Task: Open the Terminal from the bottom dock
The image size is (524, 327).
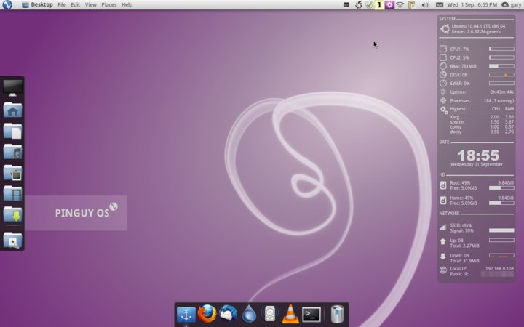Action: coord(311,315)
